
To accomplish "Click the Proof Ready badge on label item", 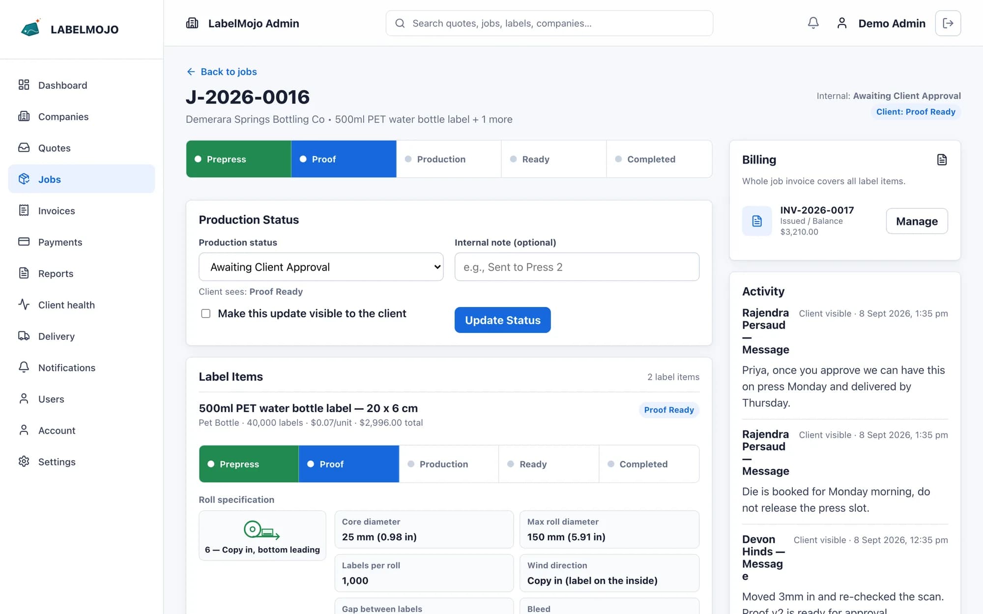I will [669, 410].
